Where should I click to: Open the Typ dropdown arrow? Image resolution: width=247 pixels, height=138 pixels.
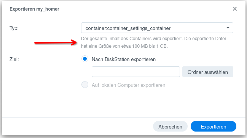228,28
